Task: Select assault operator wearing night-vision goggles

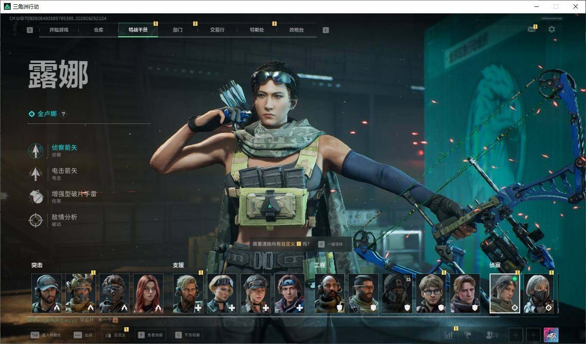Action: 114,293
